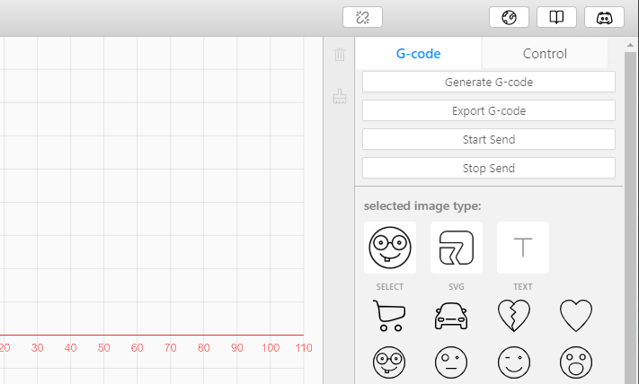The width and height of the screenshot is (639, 384).
Task: Click the Export G-code button
Action: tap(489, 110)
